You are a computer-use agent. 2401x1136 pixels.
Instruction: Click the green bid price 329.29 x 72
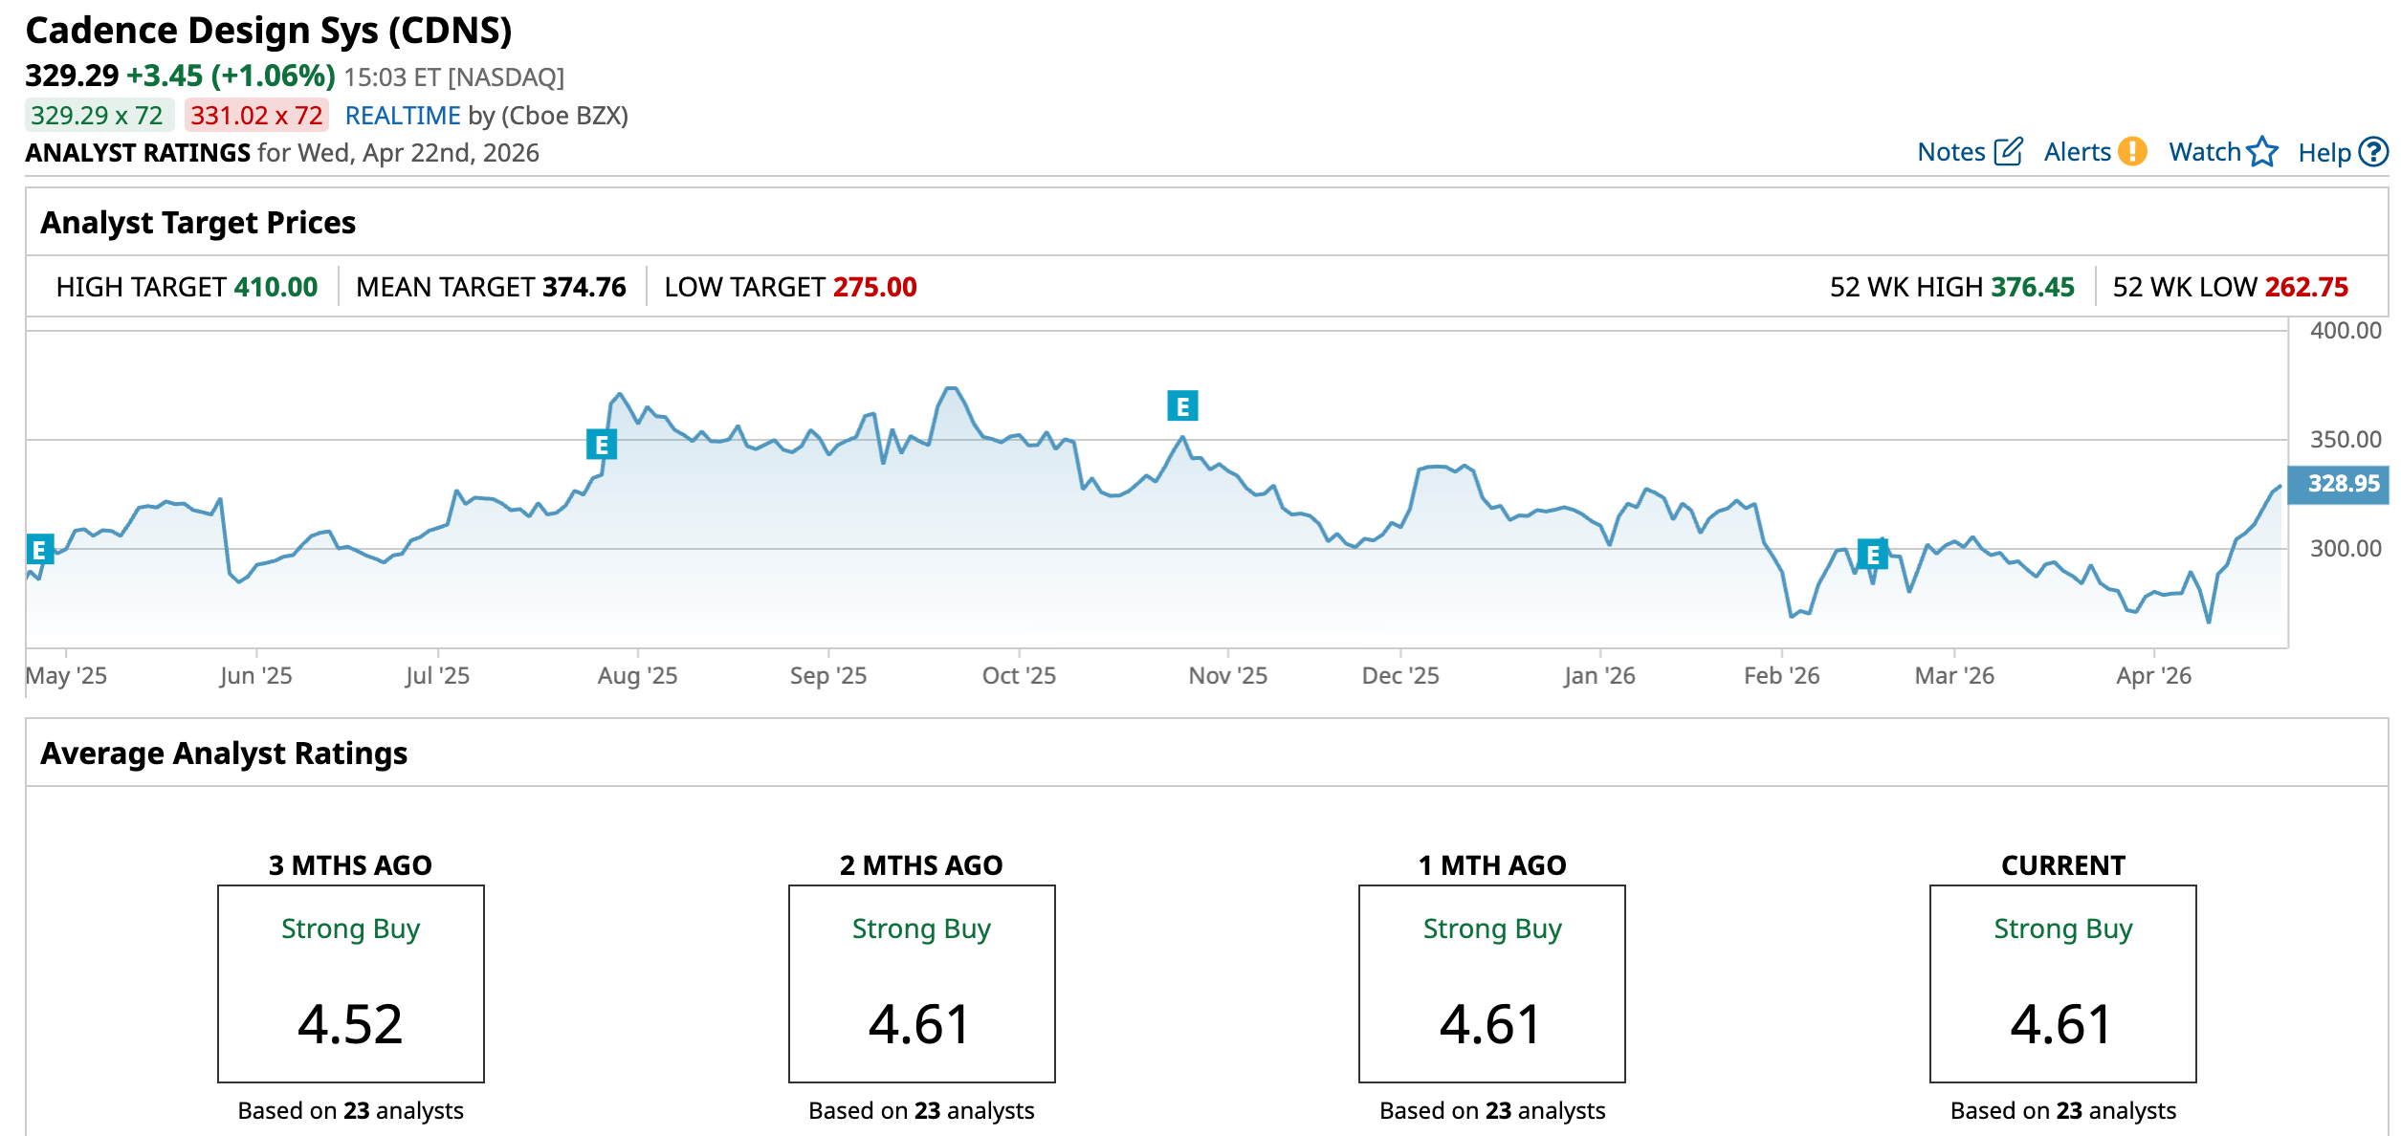[98, 116]
